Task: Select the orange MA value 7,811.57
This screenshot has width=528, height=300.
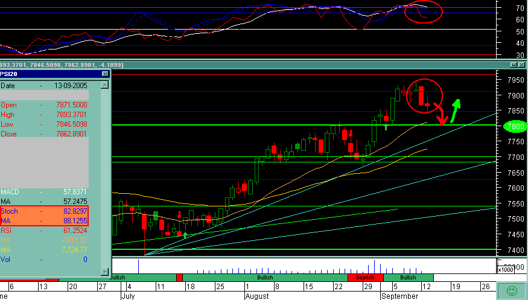Action: tap(74, 240)
